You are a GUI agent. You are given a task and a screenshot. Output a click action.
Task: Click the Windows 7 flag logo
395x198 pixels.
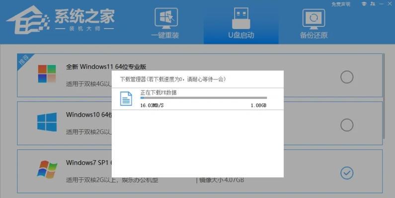[x=47, y=170]
